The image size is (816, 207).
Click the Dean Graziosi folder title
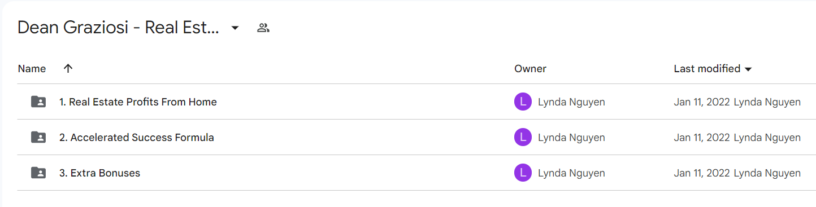pos(118,28)
